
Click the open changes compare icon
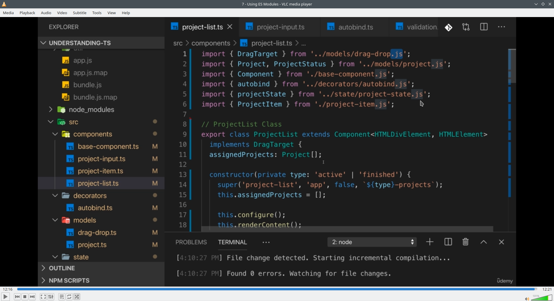[466, 27]
